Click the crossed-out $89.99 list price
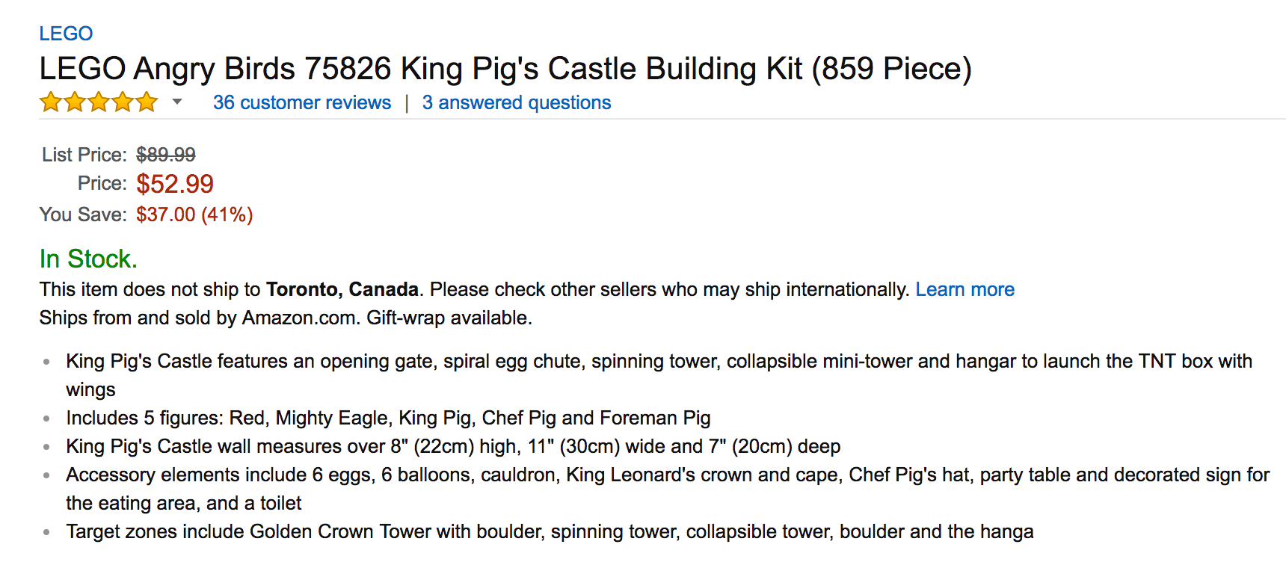This screenshot has width=1286, height=568. (x=165, y=155)
